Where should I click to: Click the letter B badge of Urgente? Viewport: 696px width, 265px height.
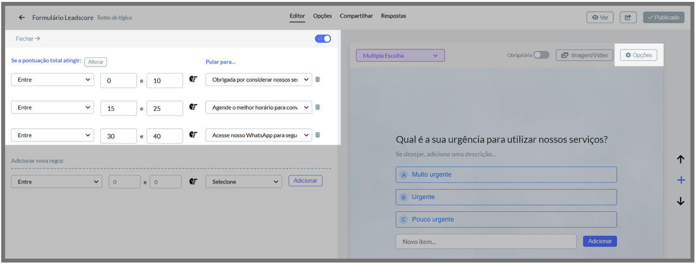404,197
